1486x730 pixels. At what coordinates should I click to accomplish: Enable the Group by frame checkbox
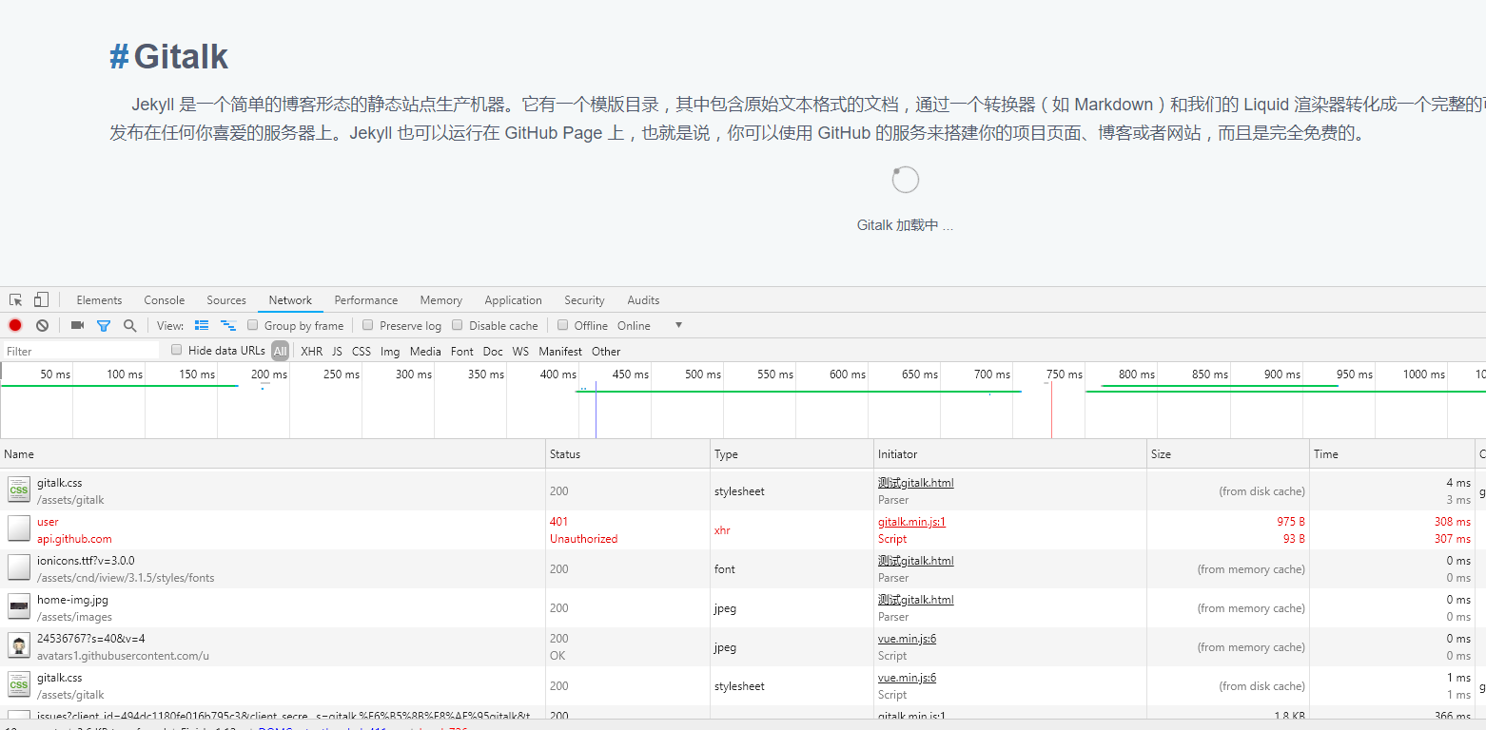(x=252, y=325)
